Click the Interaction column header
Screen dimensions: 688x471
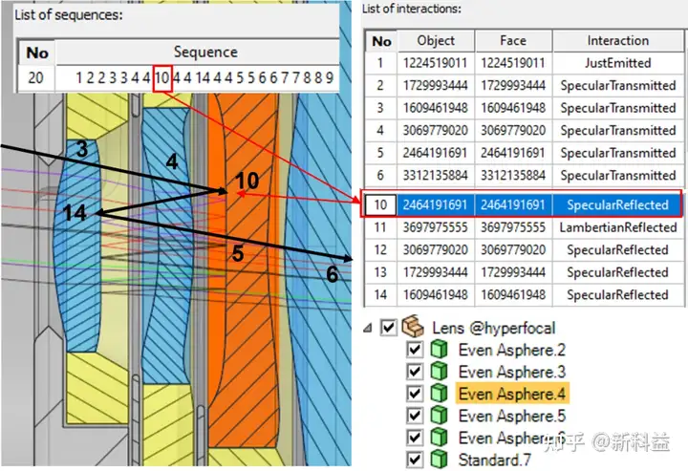(618, 41)
